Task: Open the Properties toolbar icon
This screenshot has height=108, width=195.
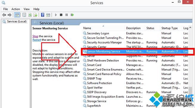Action: pos(24,15)
